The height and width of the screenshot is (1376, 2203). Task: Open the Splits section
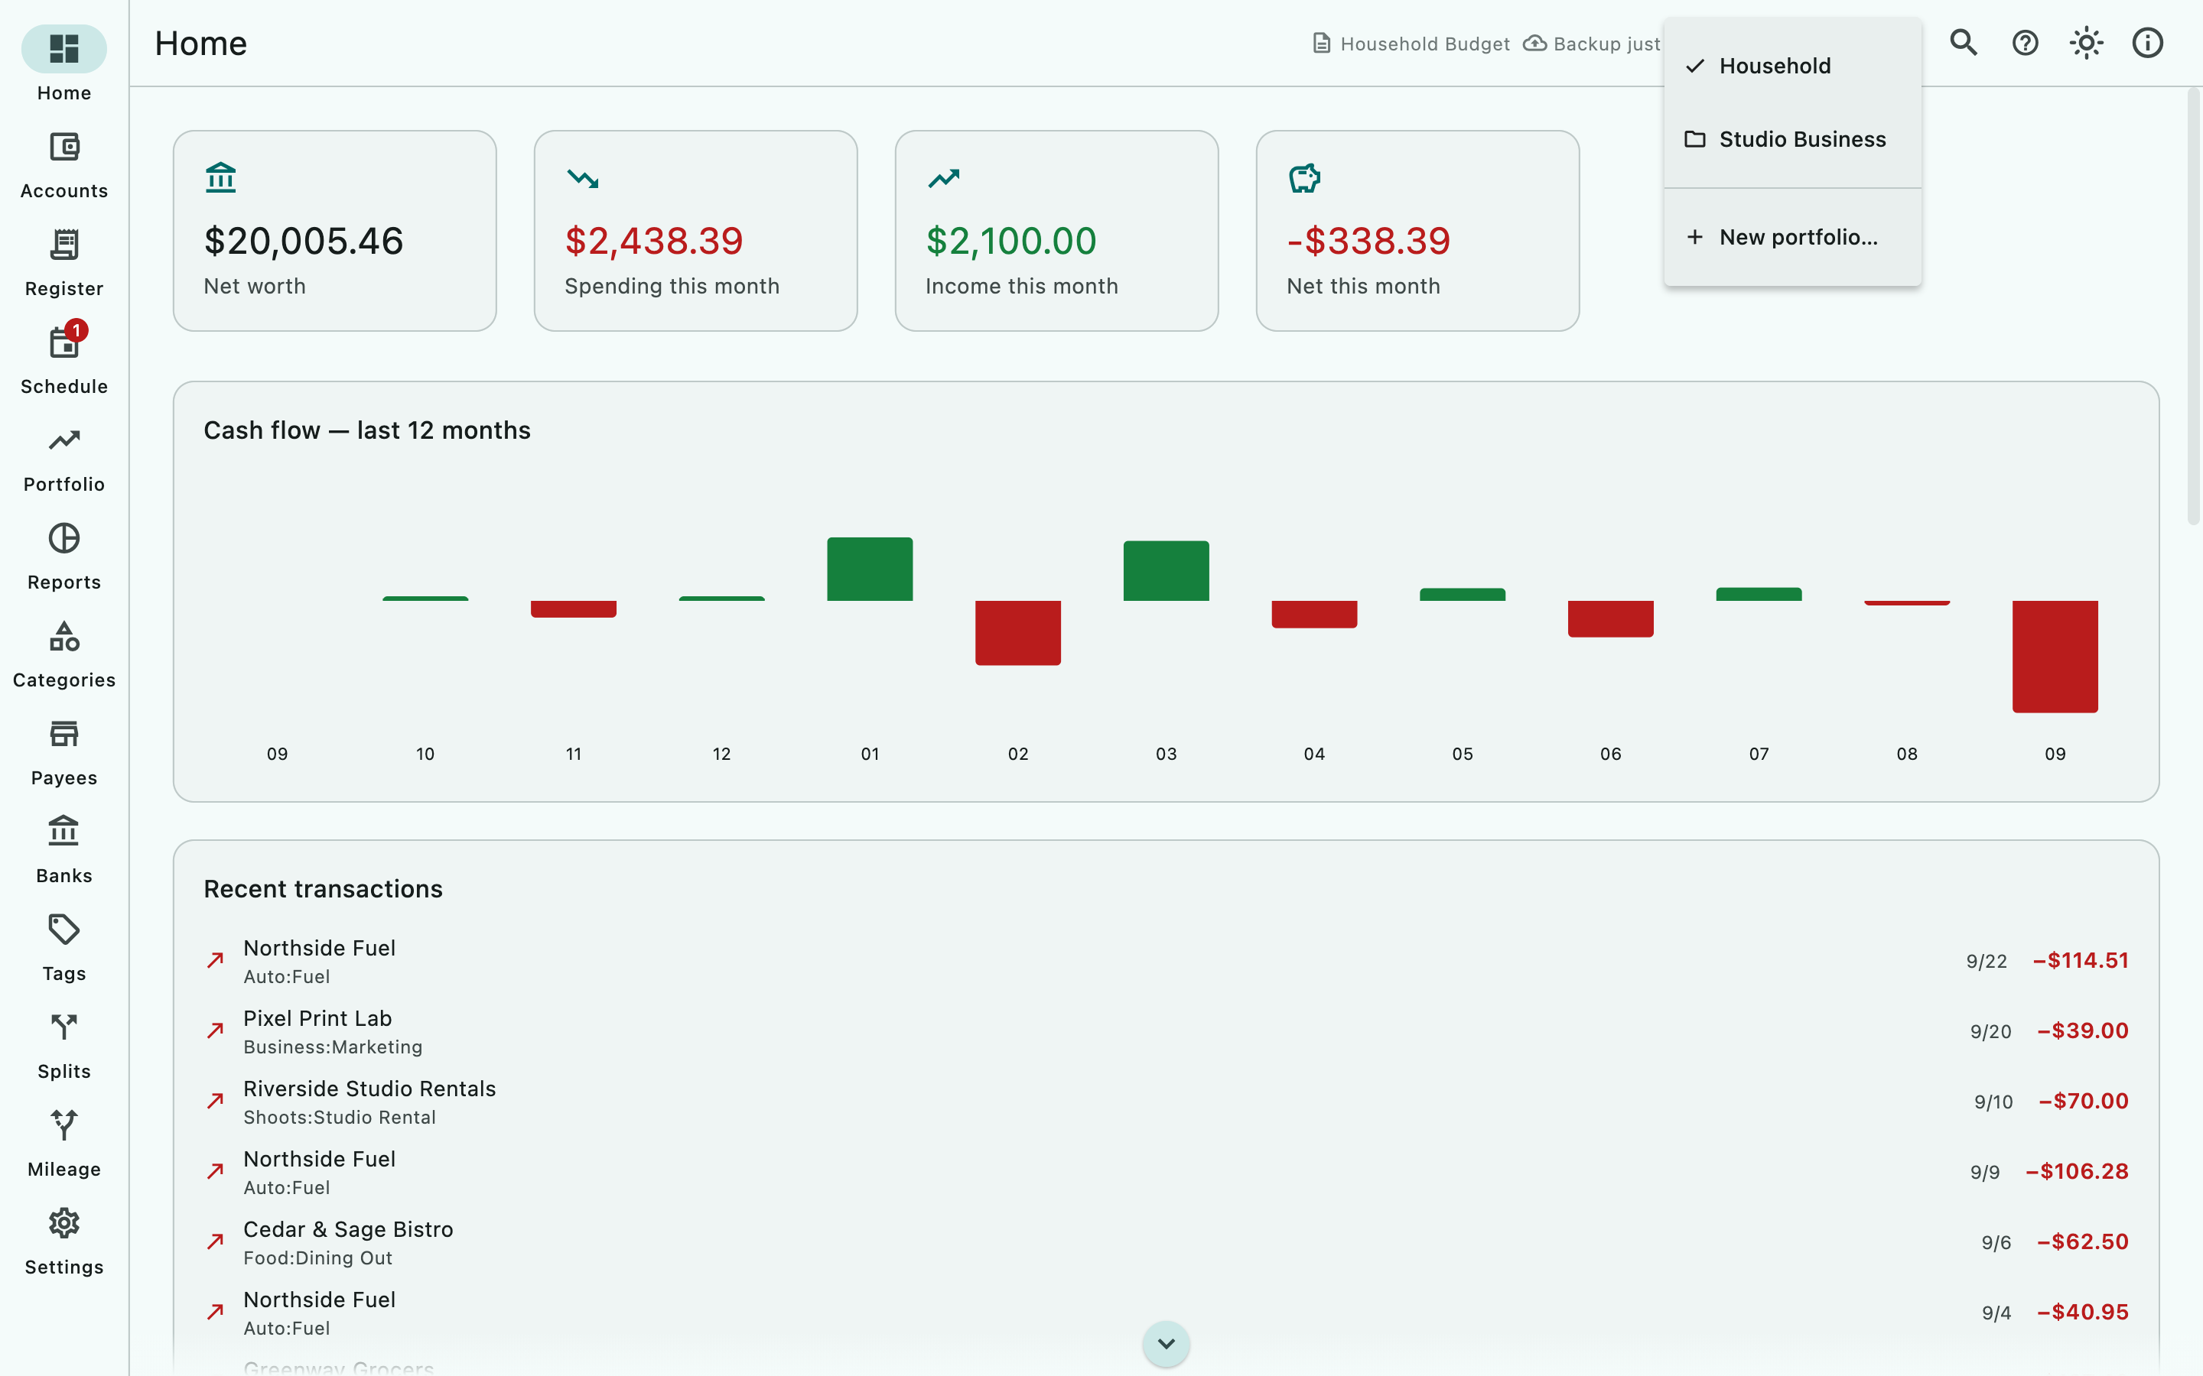63,1046
